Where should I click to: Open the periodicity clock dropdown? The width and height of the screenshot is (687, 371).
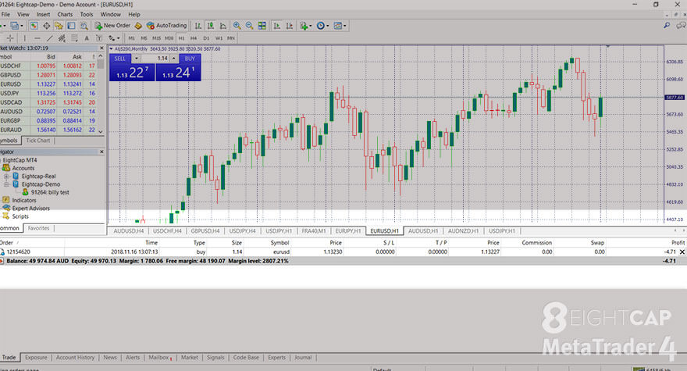[322, 26]
